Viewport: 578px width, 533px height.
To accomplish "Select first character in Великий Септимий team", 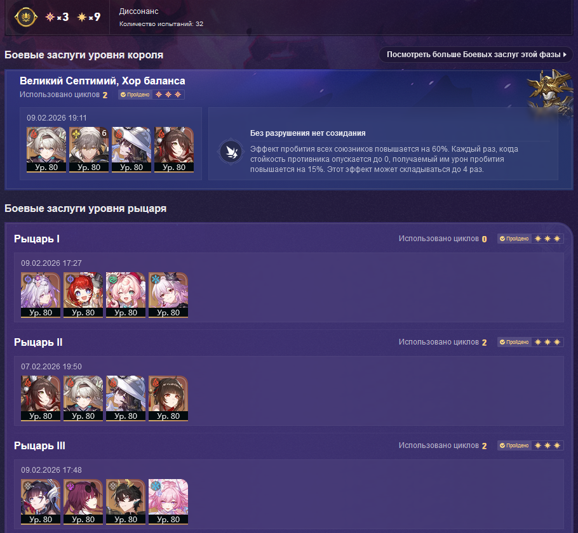I will [x=46, y=150].
